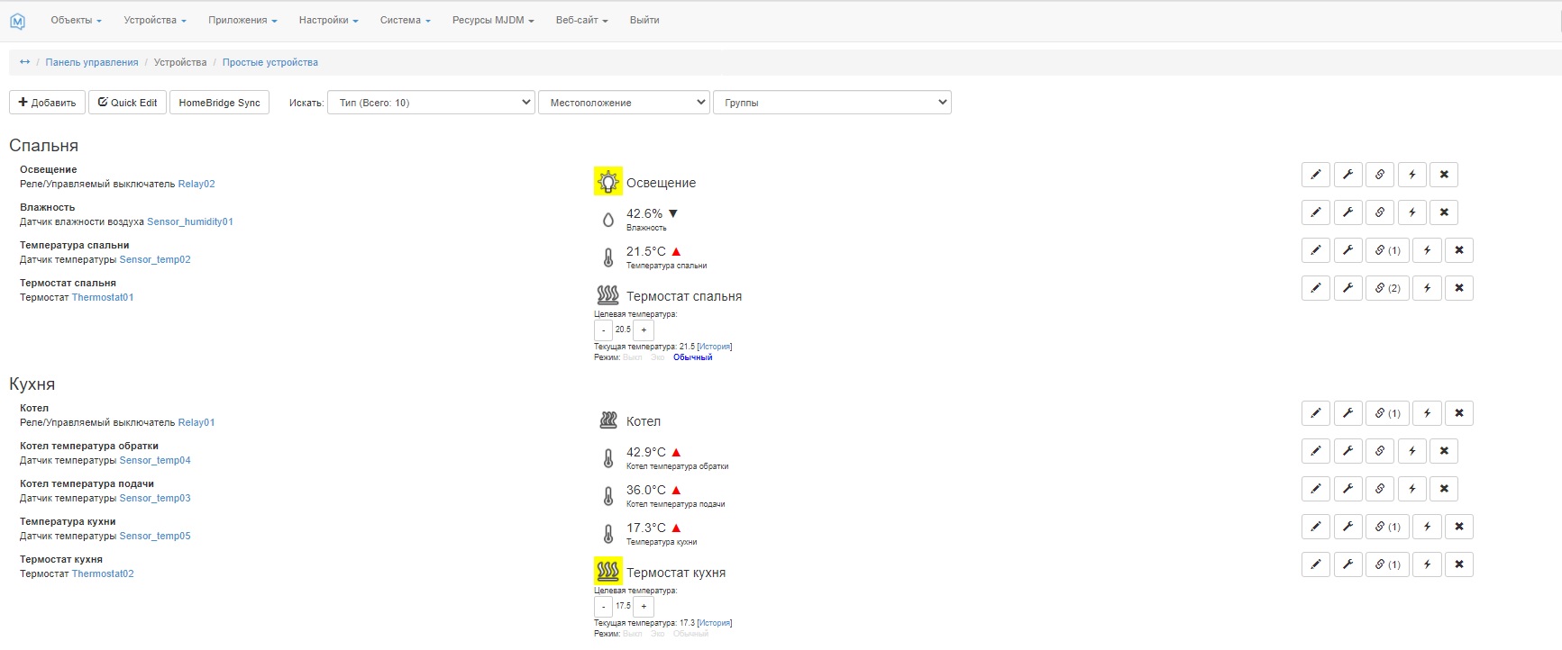
Task: Delete Температура кухни device with X icon
Action: click(1458, 527)
